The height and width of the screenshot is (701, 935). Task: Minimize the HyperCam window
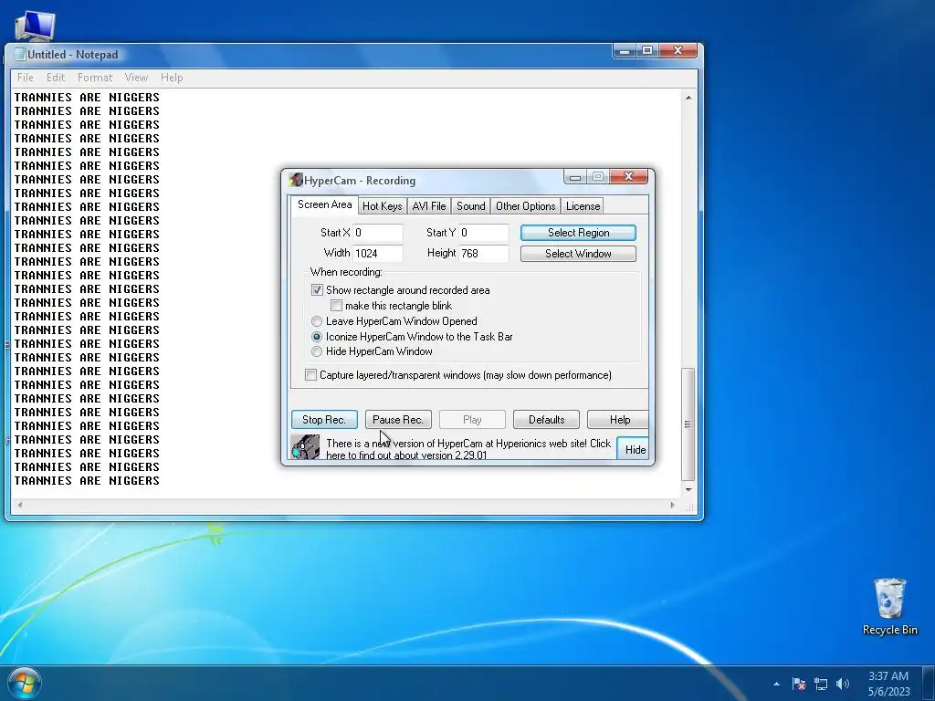575,176
